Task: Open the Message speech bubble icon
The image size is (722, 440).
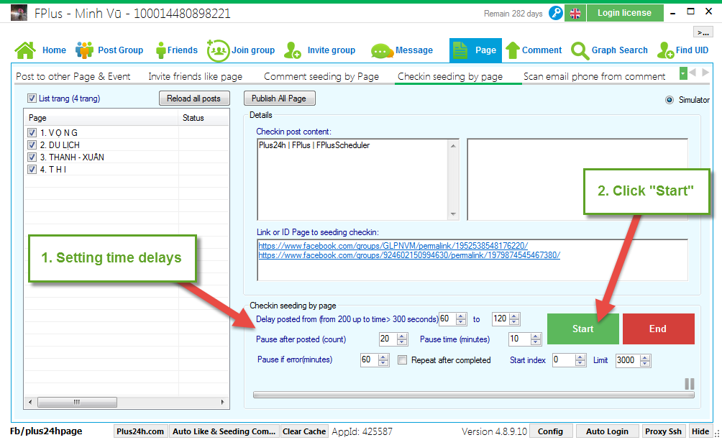Action: (x=382, y=50)
